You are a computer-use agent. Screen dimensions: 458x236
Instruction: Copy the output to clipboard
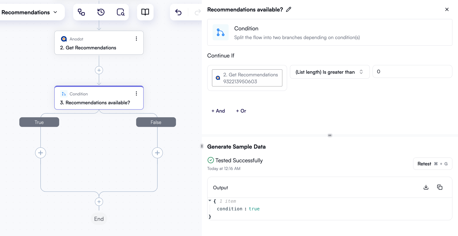click(x=440, y=187)
